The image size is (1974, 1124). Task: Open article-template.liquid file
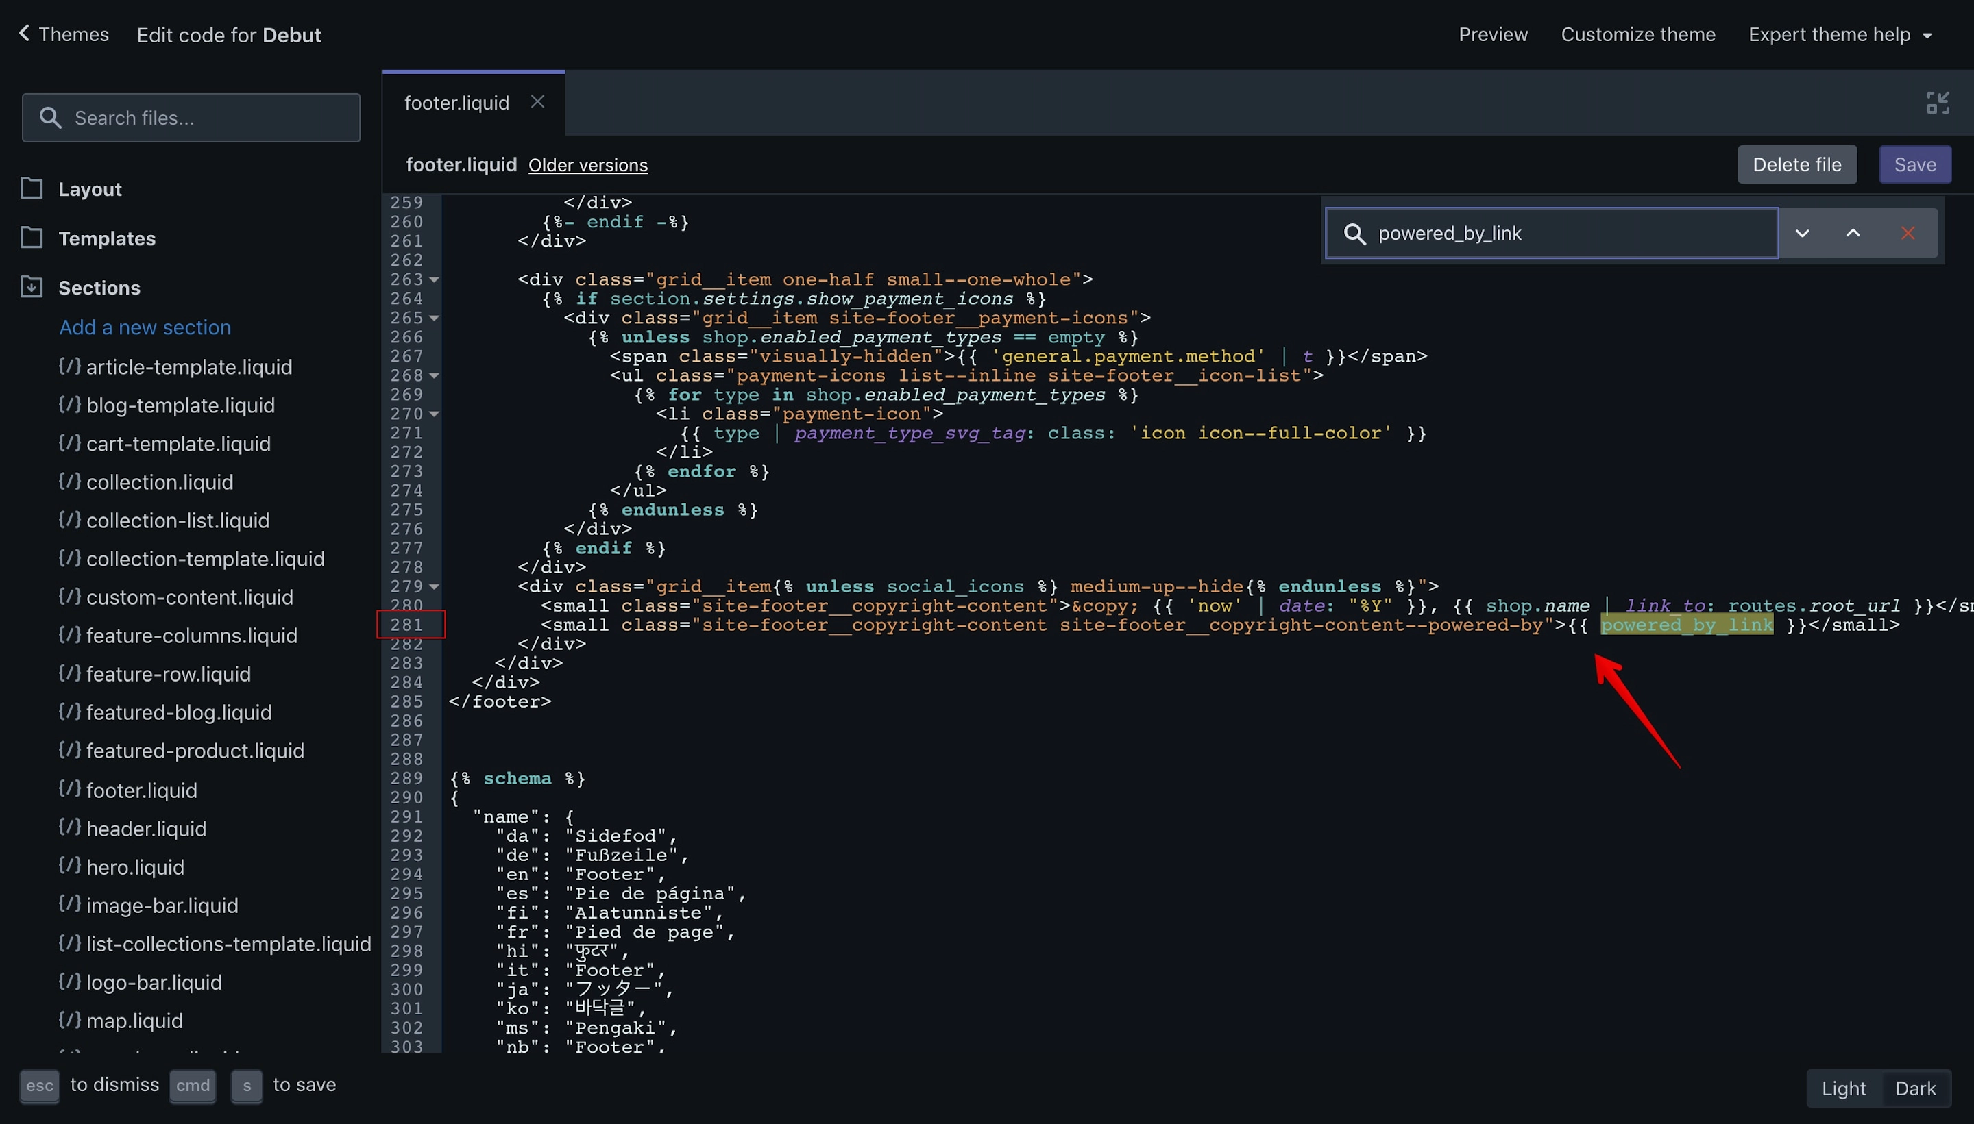[x=189, y=366]
